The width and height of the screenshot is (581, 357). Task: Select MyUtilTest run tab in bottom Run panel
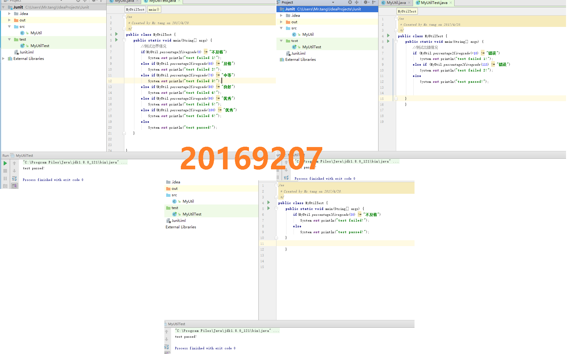coord(177,324)
